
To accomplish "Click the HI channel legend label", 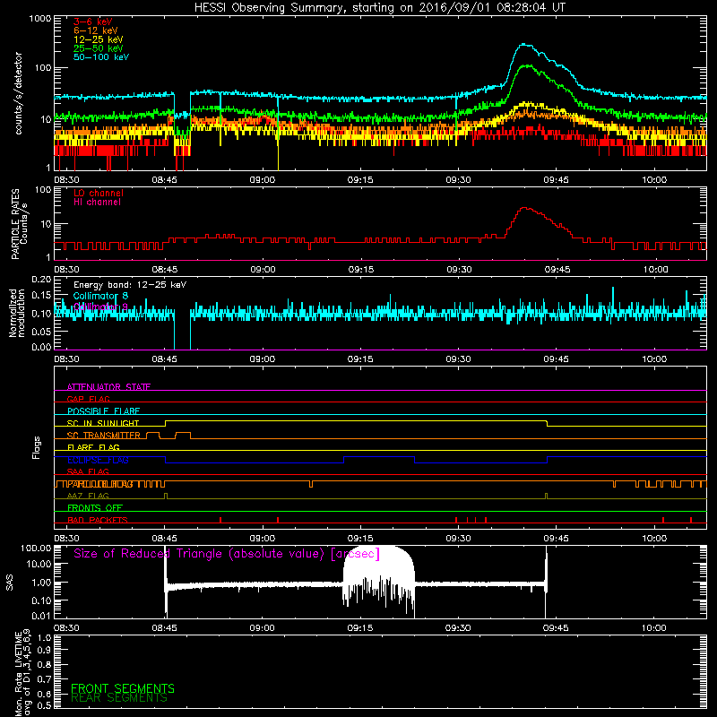I will (97, 203).
